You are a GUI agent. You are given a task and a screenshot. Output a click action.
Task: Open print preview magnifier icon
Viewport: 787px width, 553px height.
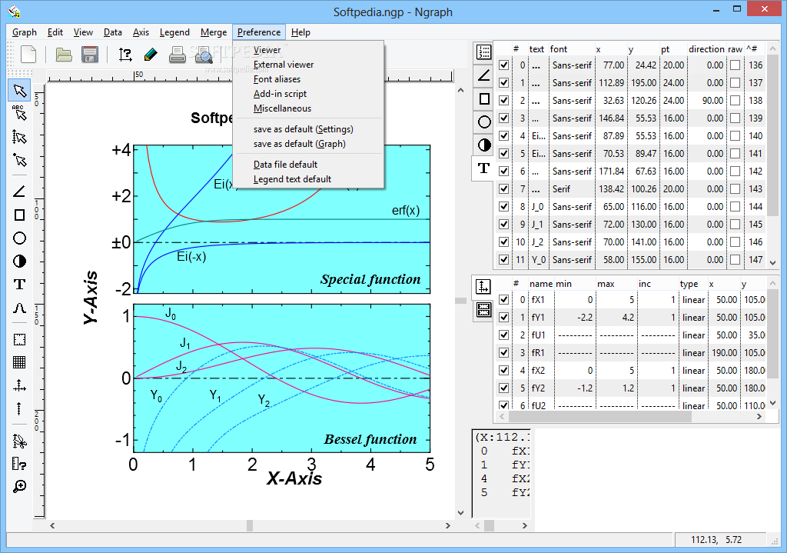[x=204, y=55]
